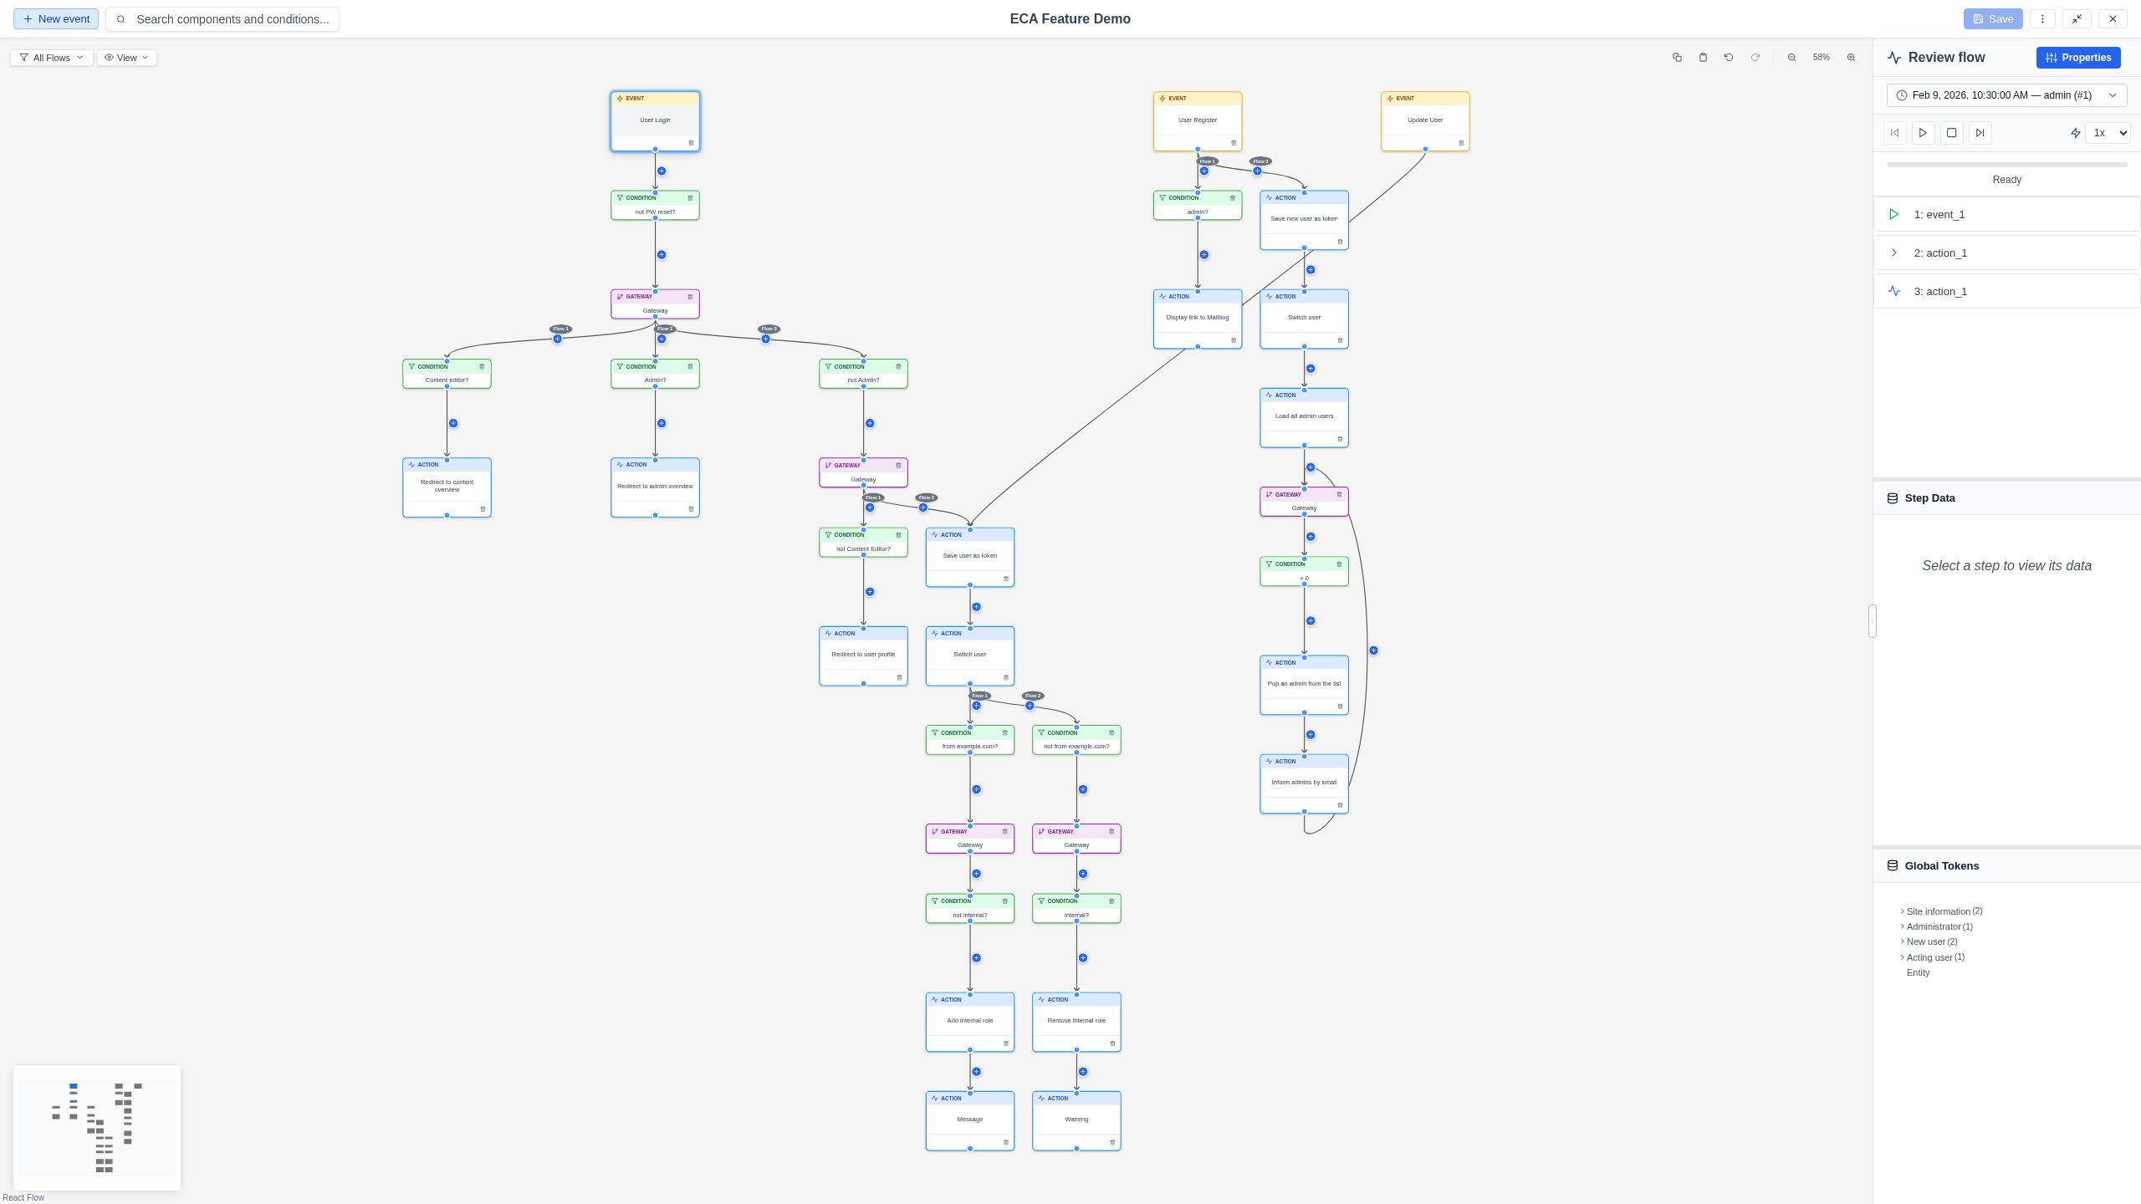Add node on Gateway Flow 1 edge to Content editor
The height and width of the screenshot is (1204, 2141).
(558, 339)
